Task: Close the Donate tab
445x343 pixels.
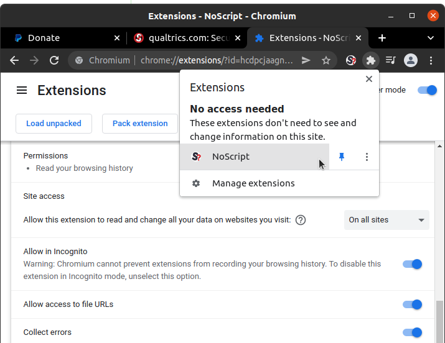Action: [x=117, y=38]
